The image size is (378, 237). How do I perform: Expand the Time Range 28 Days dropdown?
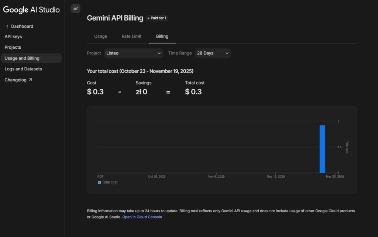pos(213,53)
